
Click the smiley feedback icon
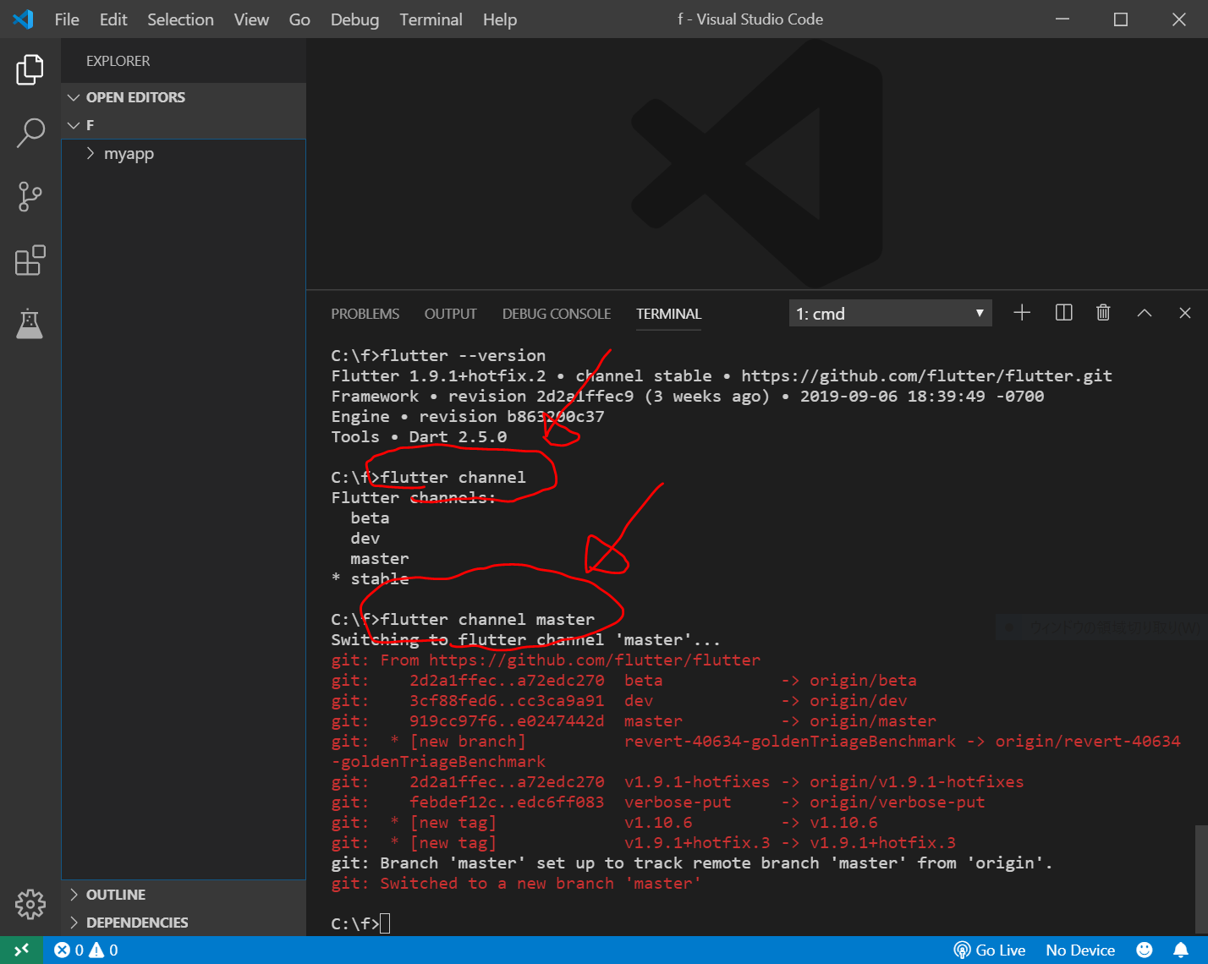(x=1144, y=950)
